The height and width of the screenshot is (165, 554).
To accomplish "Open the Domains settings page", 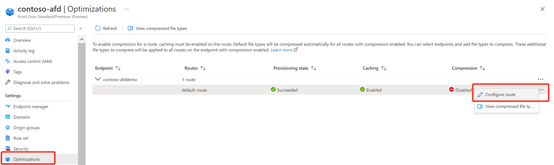I will click(21, 117).
